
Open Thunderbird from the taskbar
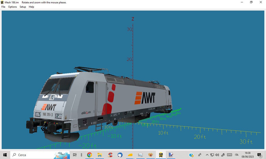click(120, 155)
